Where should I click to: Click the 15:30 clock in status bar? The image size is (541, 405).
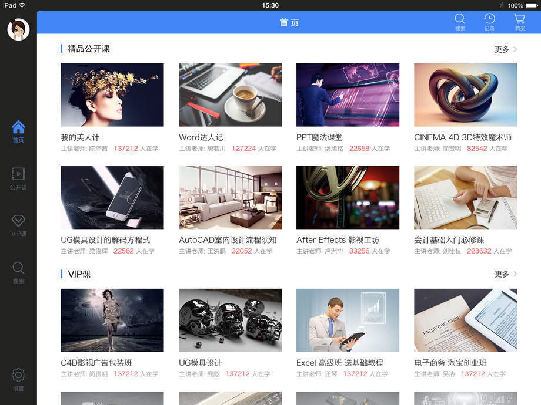pos(270,5)
